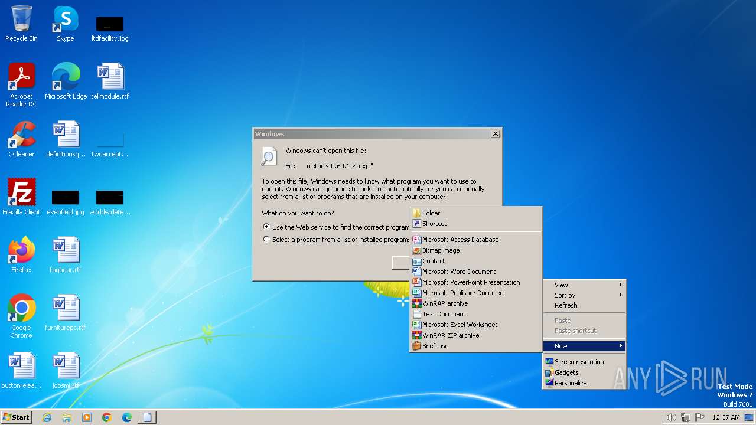
Task: Choose Personalize in the context menu
Action: [x=584, y=383]
